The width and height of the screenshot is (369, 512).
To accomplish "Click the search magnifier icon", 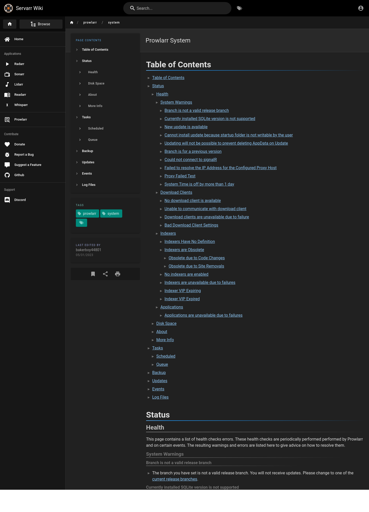I will [132, 8].
